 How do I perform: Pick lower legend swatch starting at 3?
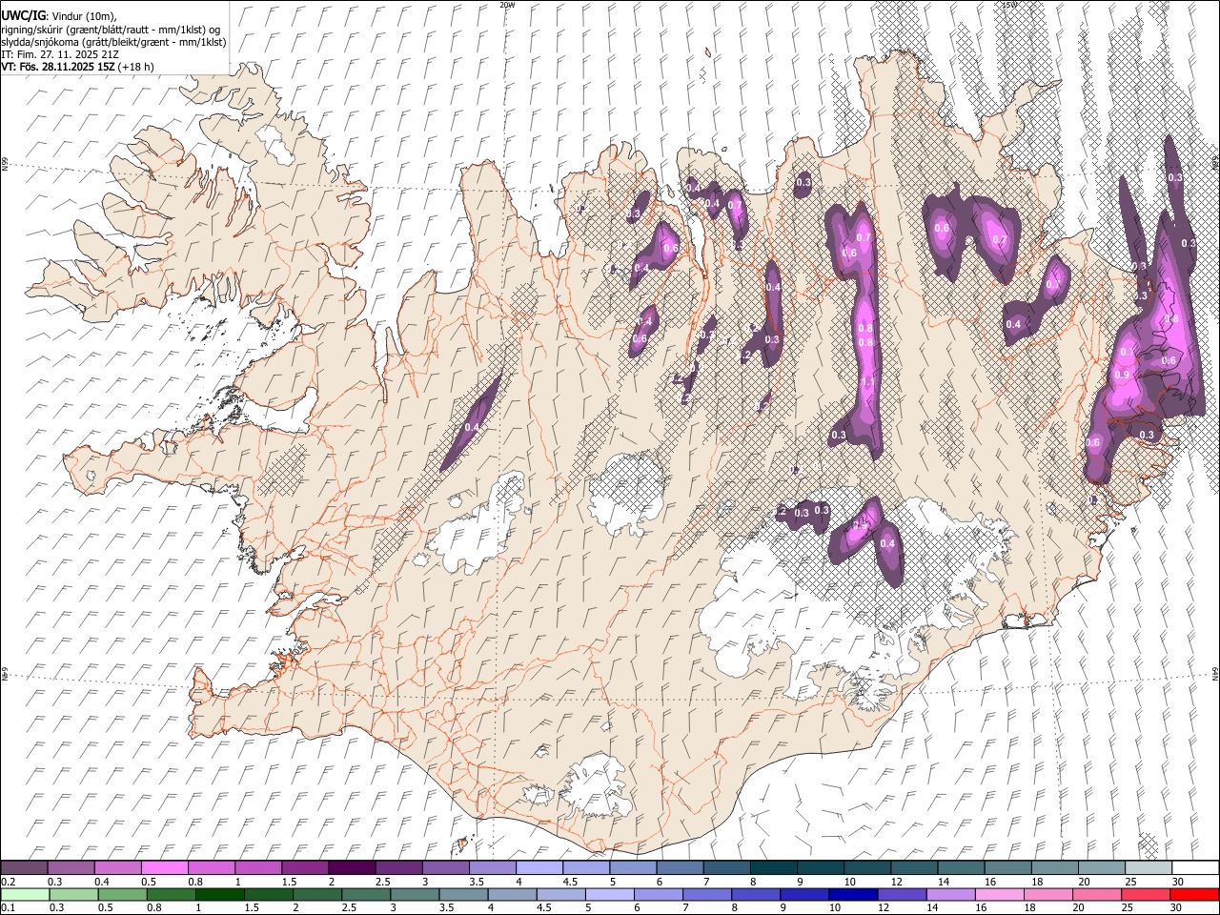(415, 894)
